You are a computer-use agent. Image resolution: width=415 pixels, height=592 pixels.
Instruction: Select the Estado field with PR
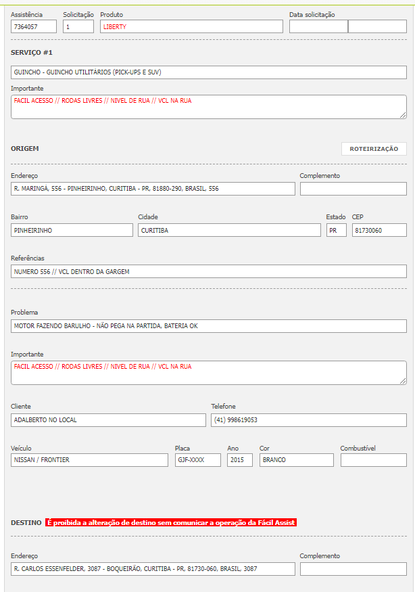pyautogui.click(x=336, y=230)
